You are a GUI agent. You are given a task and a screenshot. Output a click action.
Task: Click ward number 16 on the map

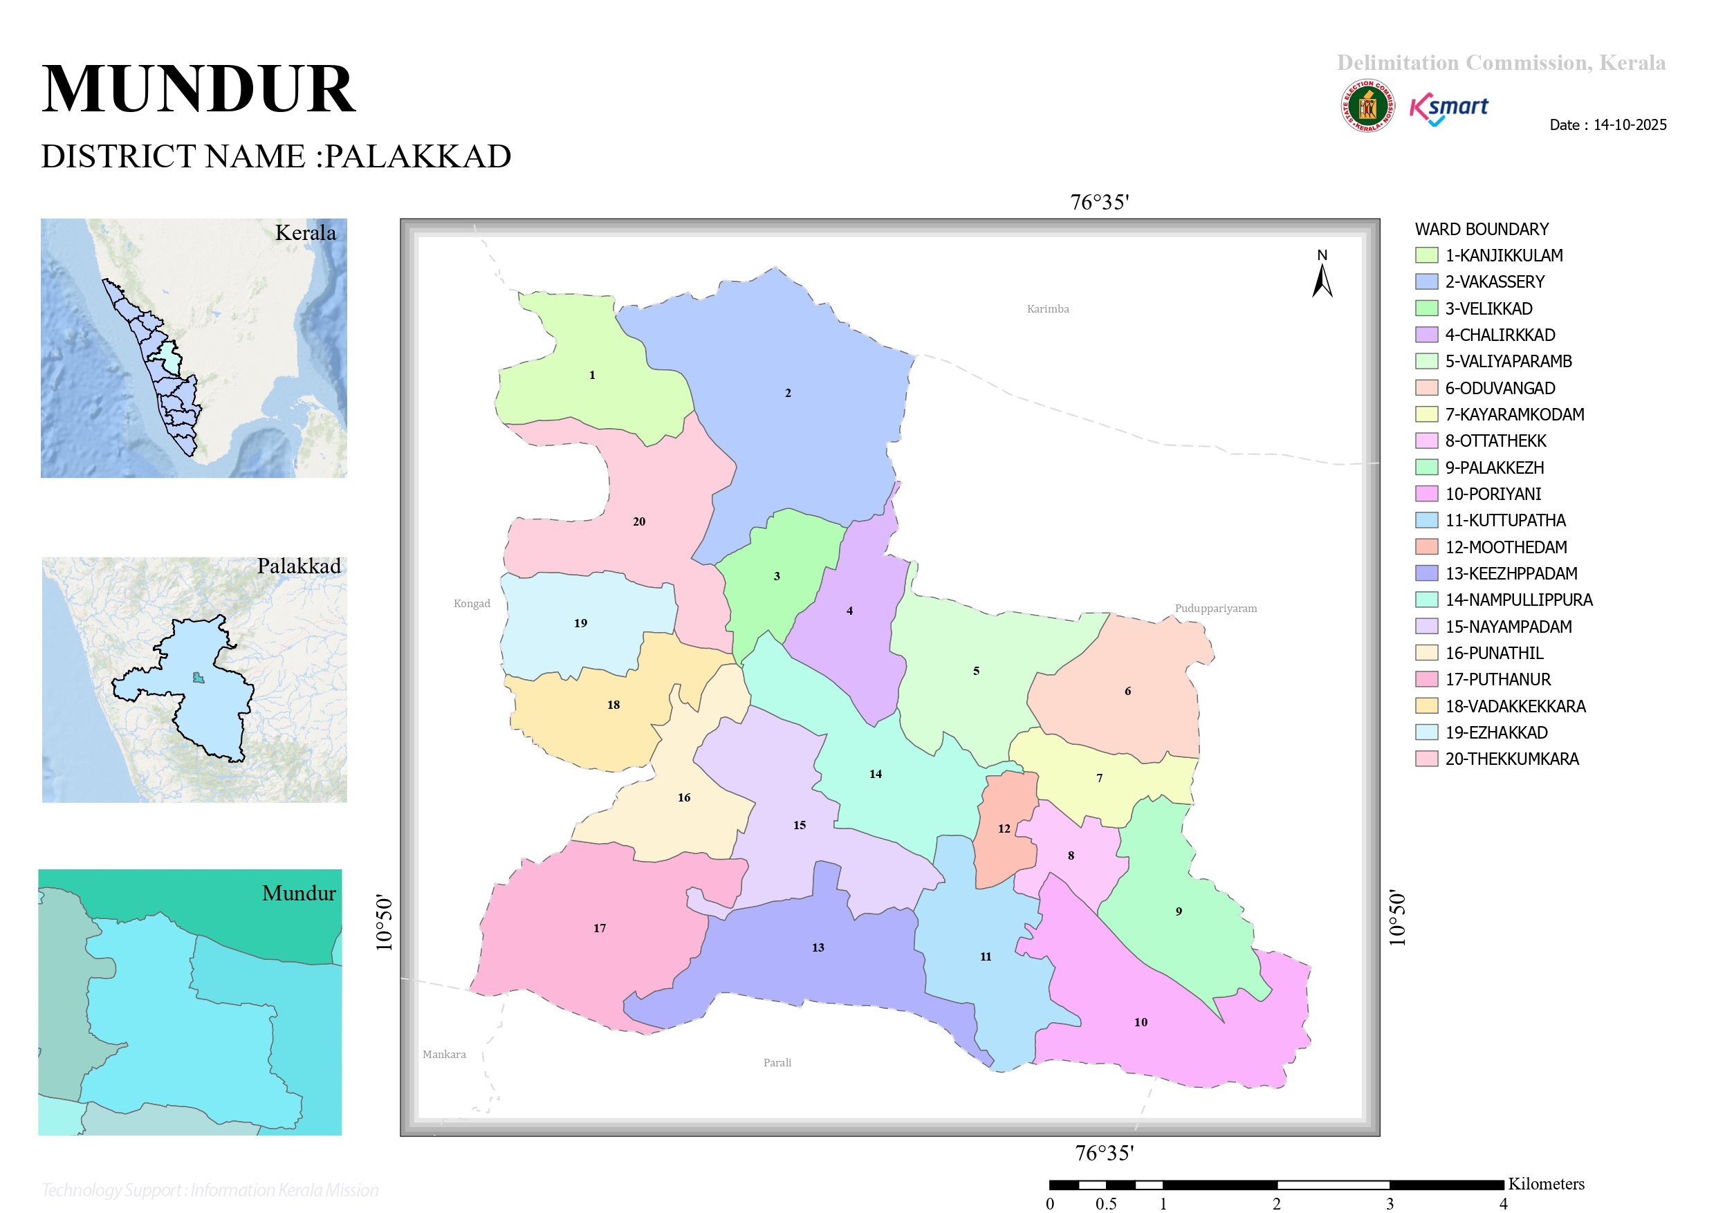(684, 797)
